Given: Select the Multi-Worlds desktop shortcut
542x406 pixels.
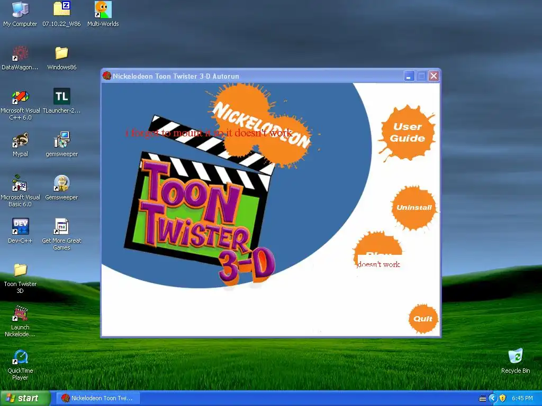Looking at the screenshot, I should pyautogui.click(x=103, y=14).
